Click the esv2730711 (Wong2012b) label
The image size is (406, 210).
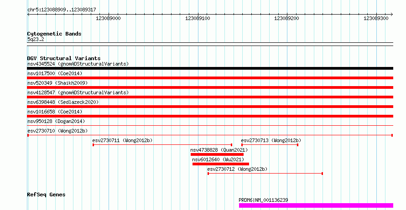[122, 140]
